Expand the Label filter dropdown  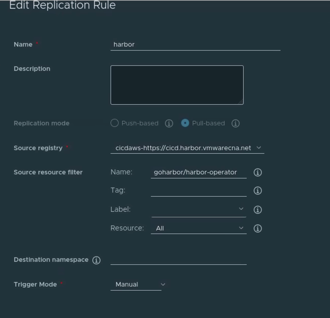[x=199, y=210]
